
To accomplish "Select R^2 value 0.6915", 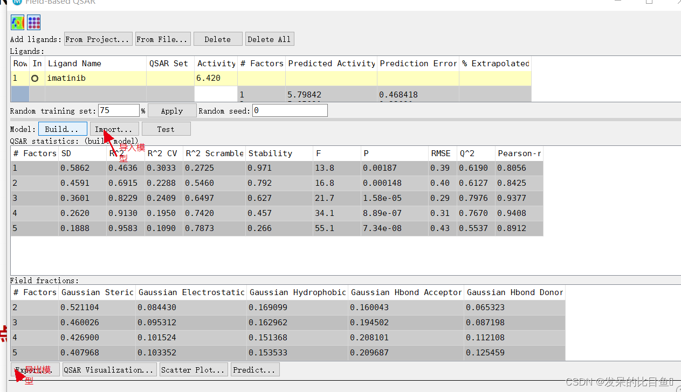I will pos(125,183).
